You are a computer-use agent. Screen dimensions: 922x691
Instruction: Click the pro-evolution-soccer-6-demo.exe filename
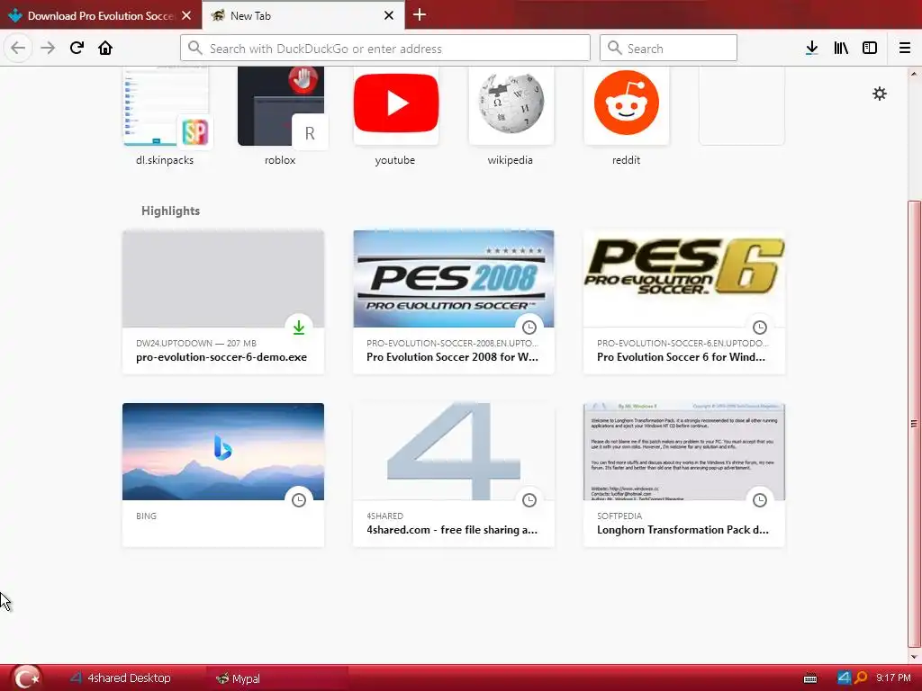tap(221, 356)
